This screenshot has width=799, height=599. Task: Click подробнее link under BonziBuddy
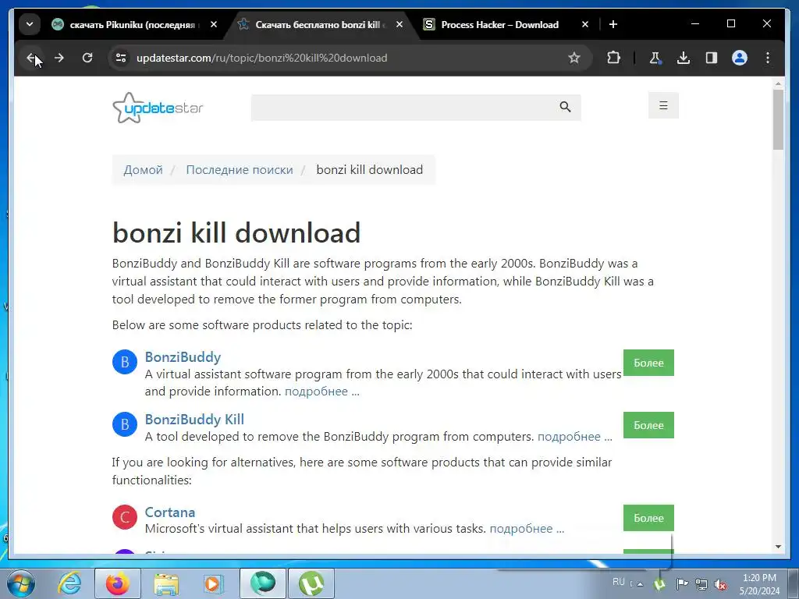(322, 392)
